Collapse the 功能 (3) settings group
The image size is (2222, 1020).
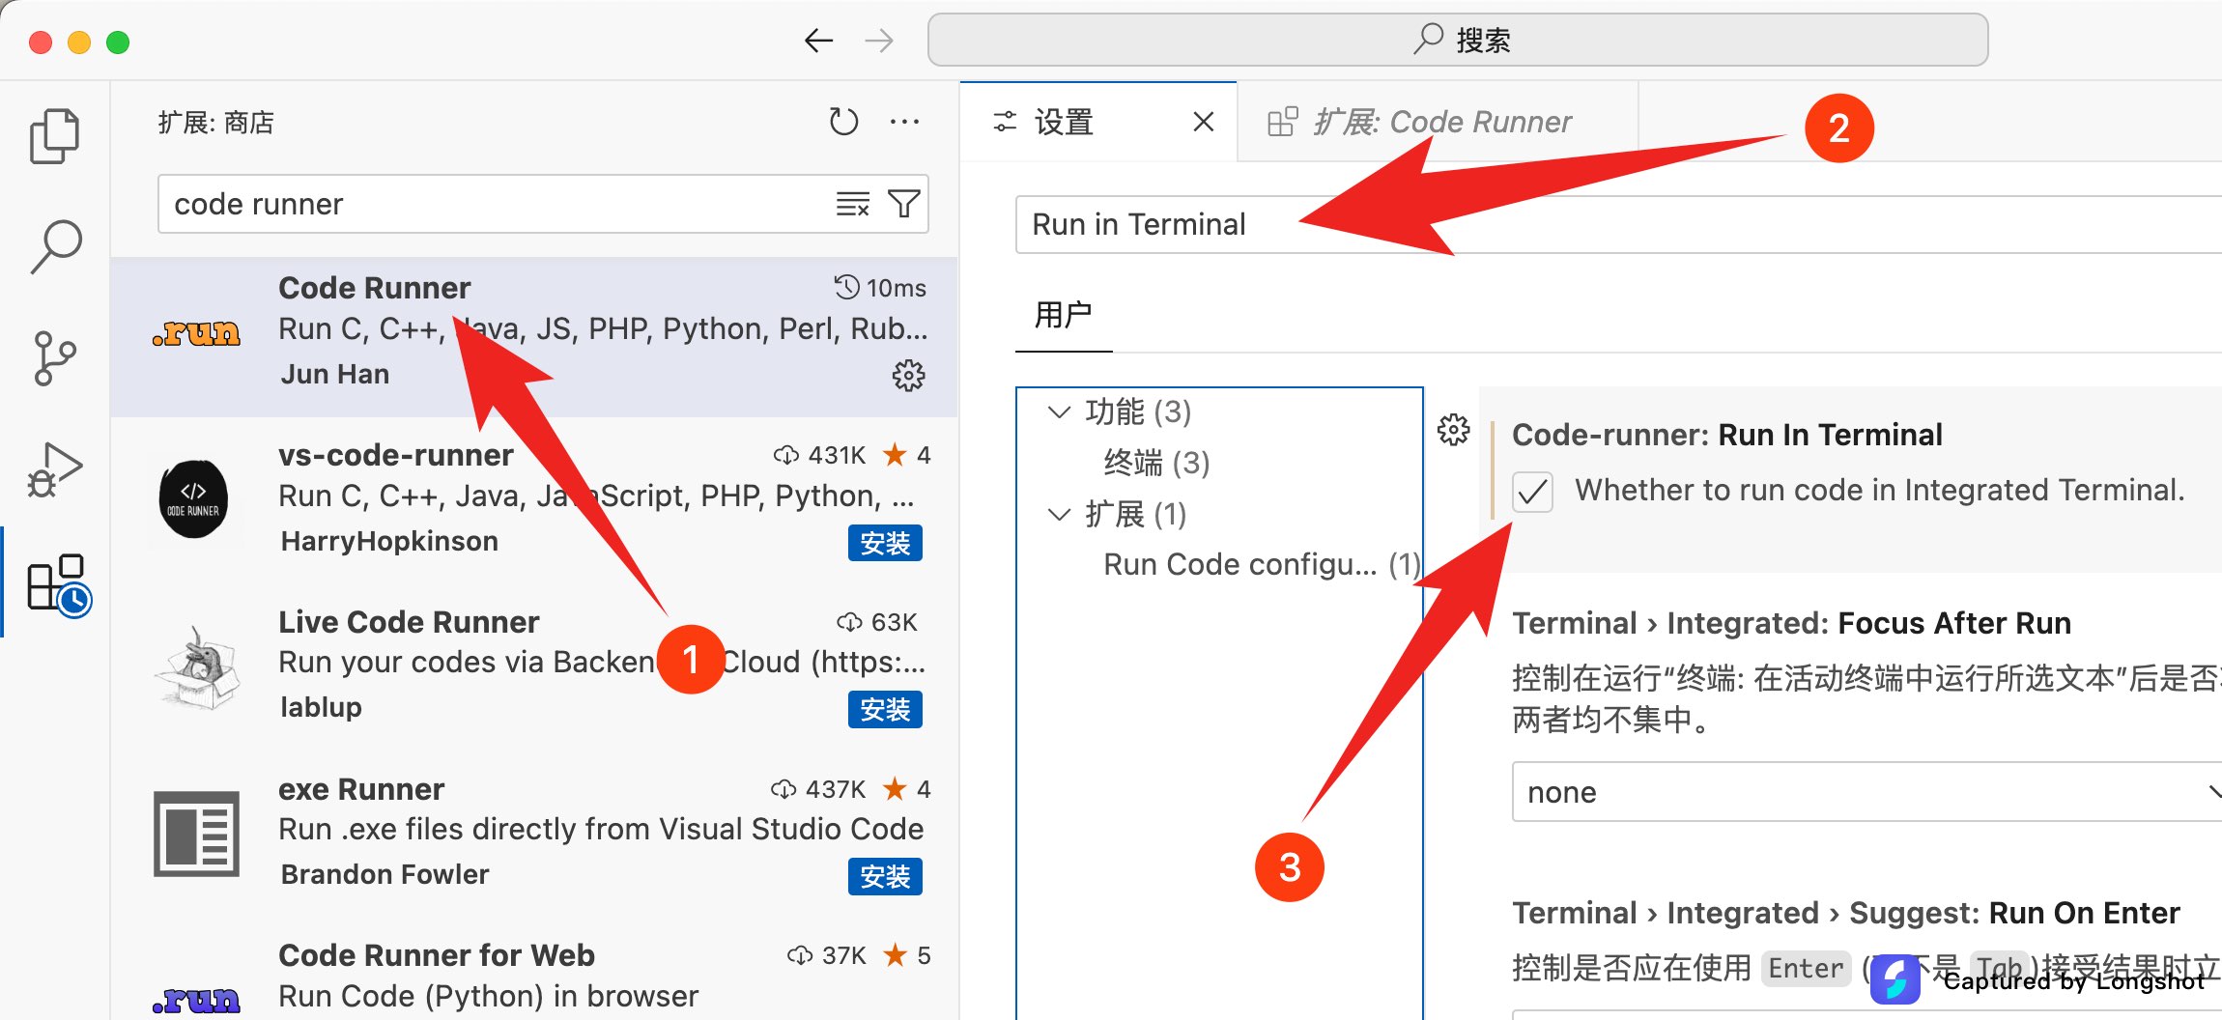point(1060,412)
